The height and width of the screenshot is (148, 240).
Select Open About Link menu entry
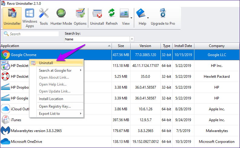(54, 77)
